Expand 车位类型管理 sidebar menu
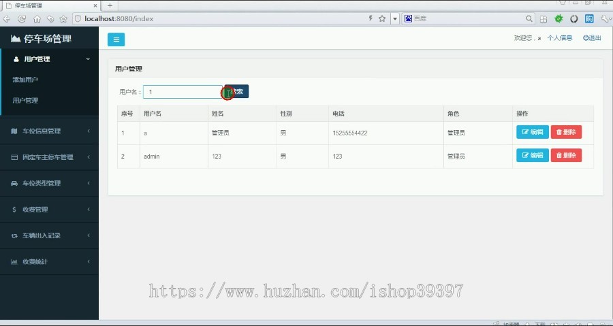 (50, 183)
